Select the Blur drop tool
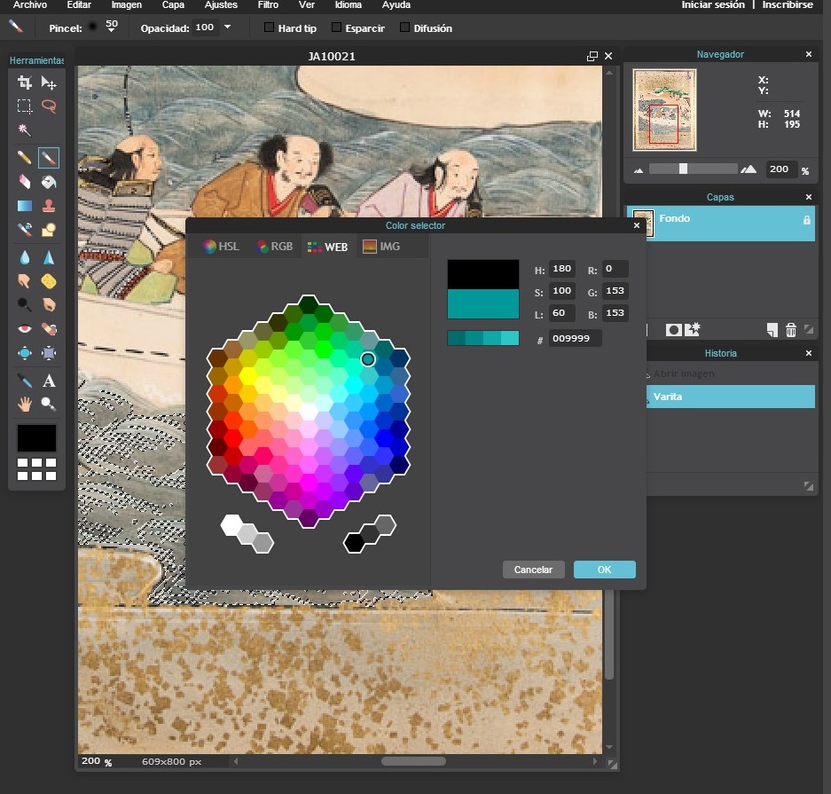Viewport: 831px width, 794px height. [x=24, y=257]
